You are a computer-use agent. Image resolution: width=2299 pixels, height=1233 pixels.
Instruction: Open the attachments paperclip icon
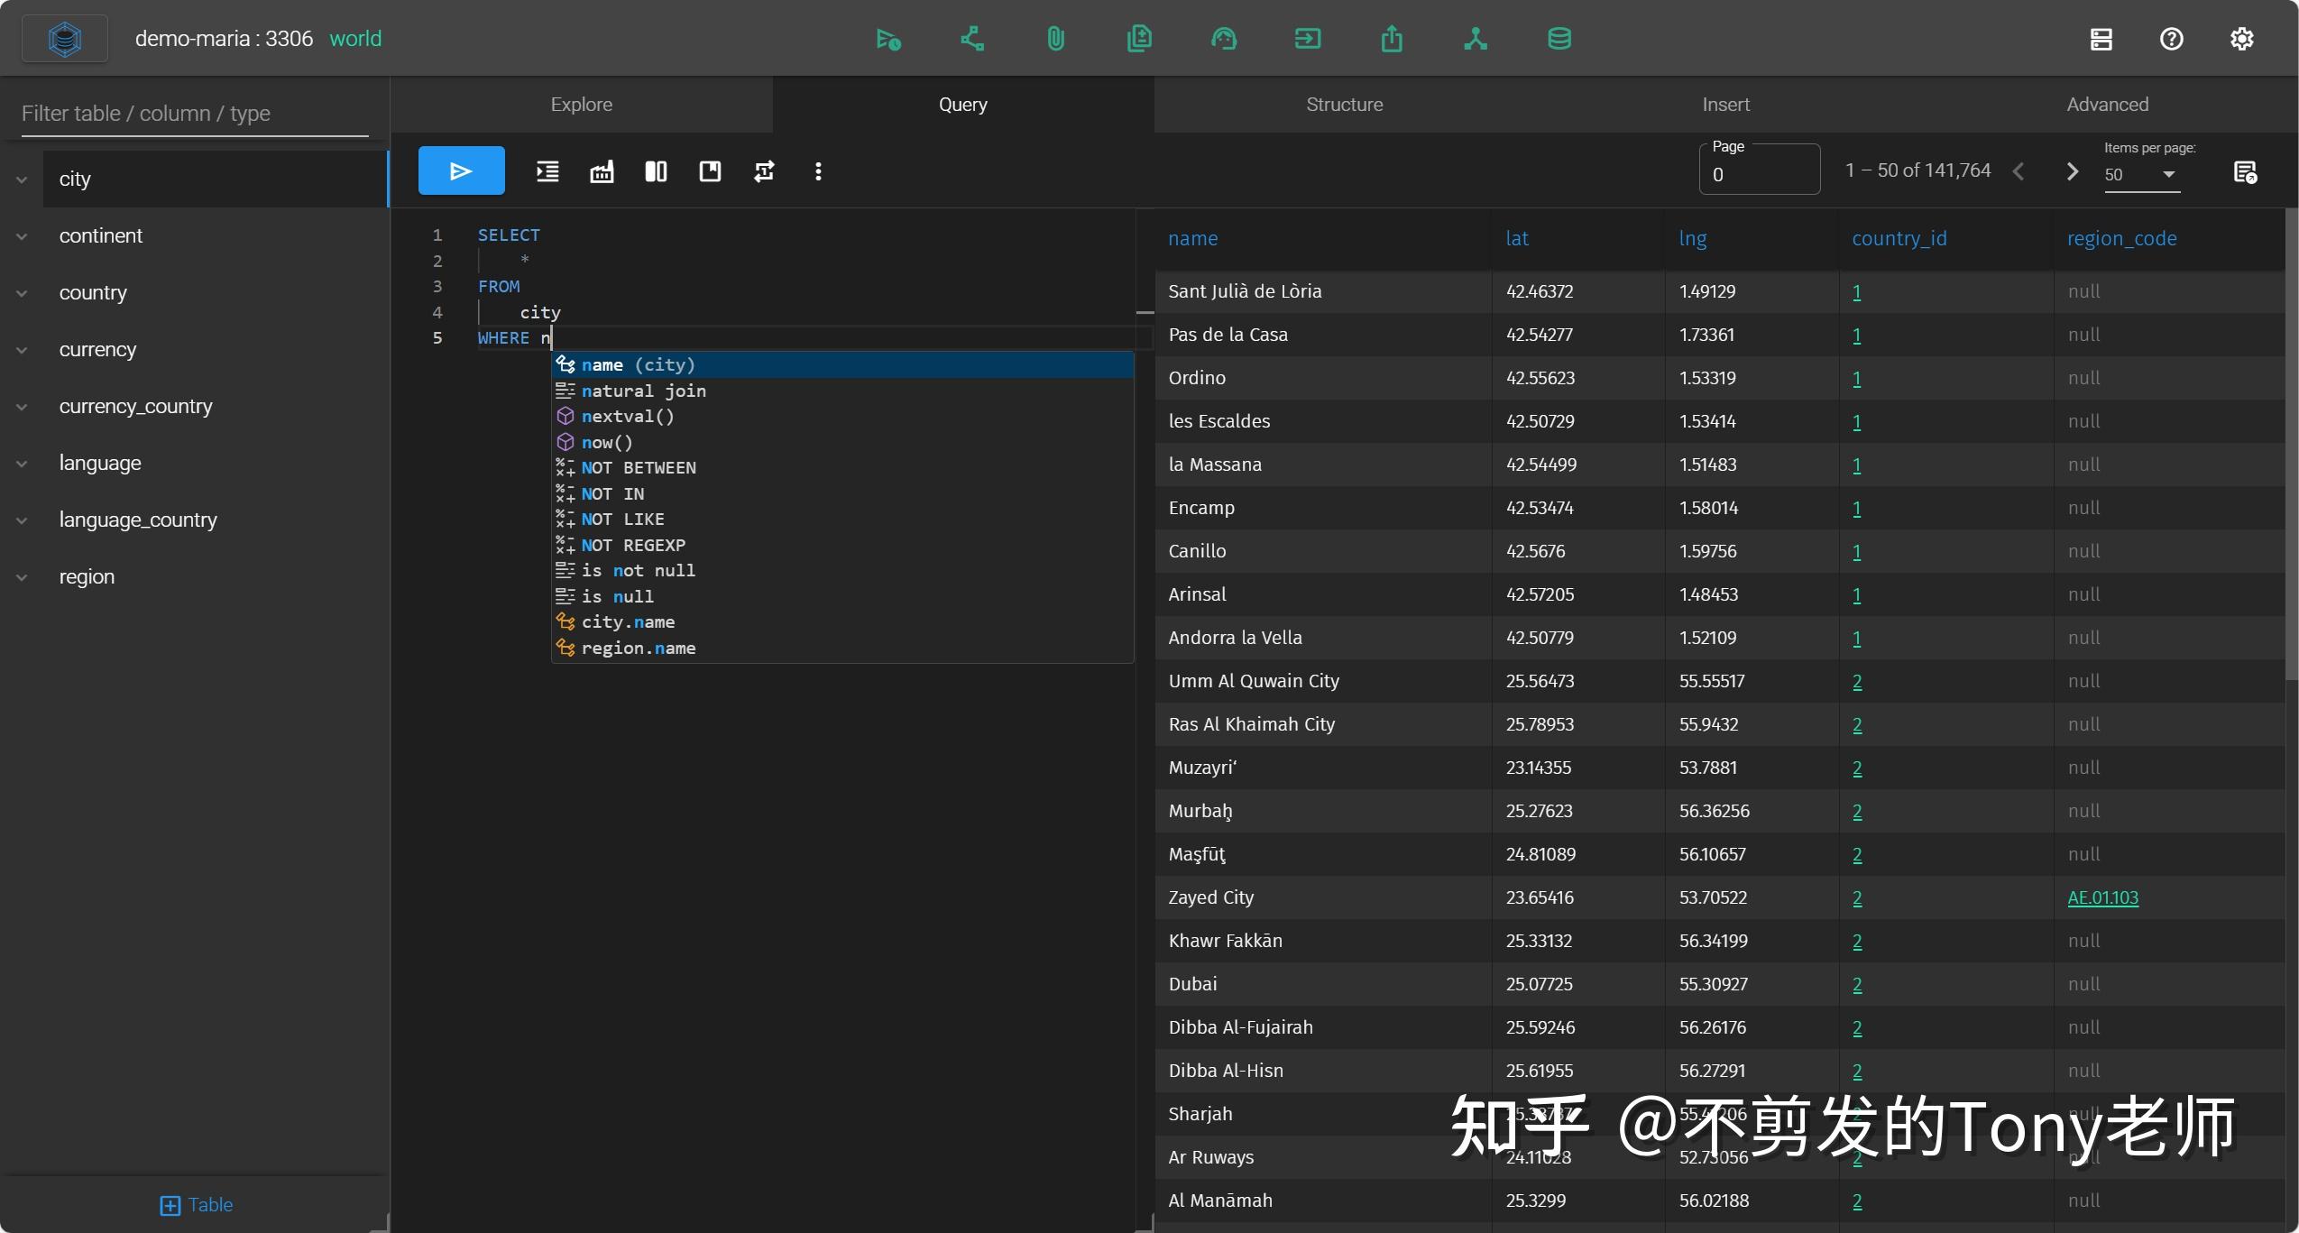[x=1054, y=38]
